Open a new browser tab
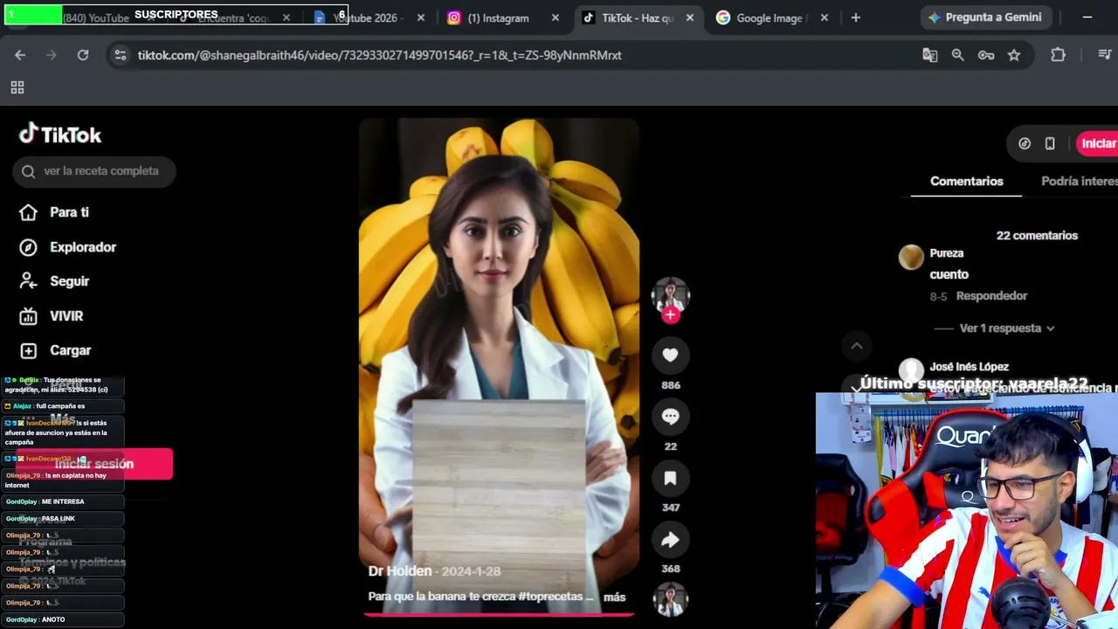The height and width of the screenshot is (629, 1118). pyautogui.click(x=856, y=17)
